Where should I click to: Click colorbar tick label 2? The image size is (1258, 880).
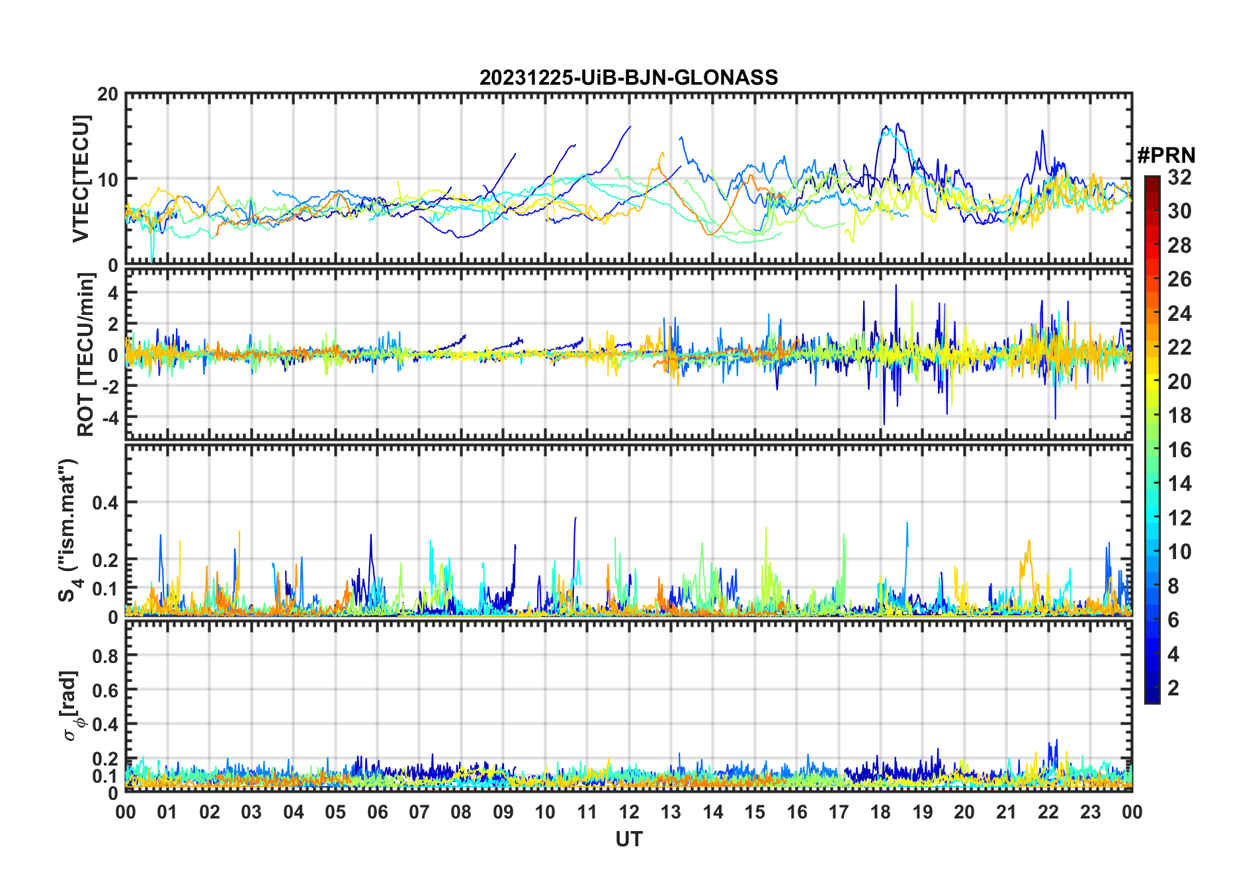[1173, 688]
